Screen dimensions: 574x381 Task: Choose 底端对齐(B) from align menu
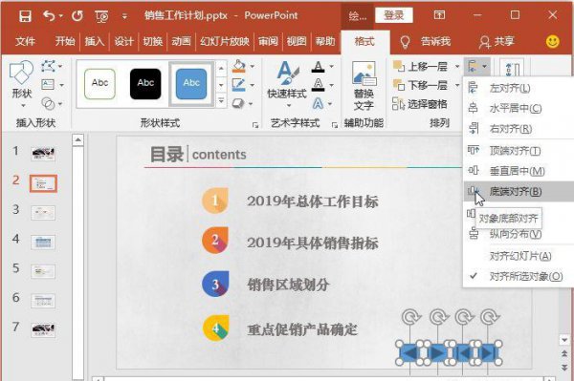coord(519,191)
